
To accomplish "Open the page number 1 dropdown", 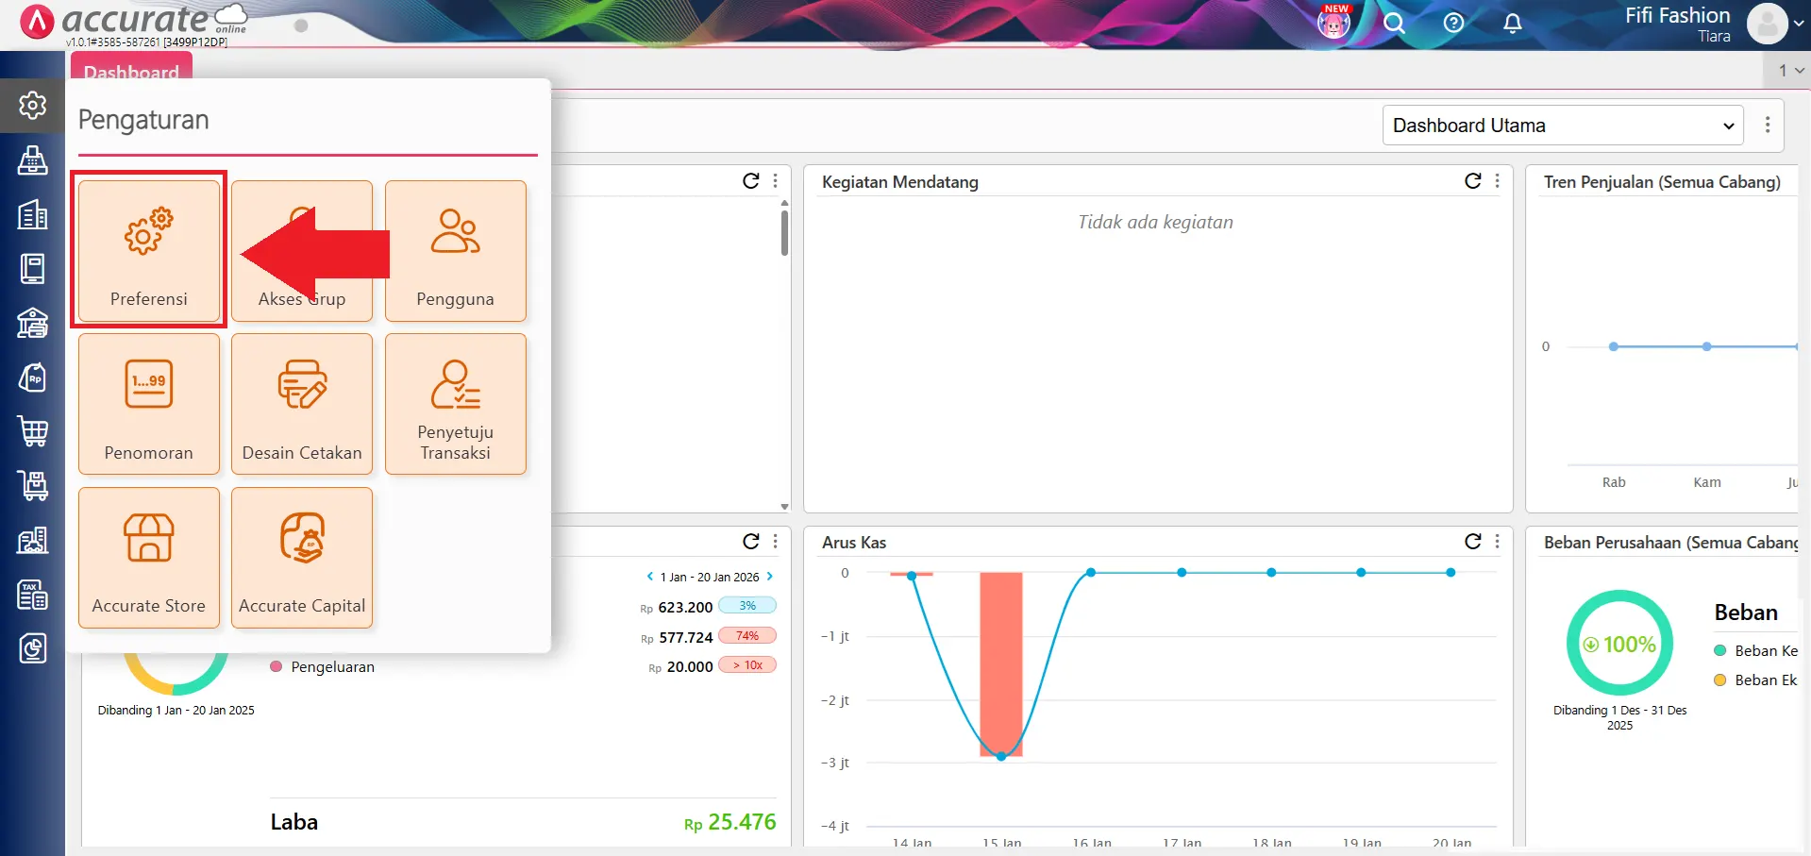I will [1789, 71].
